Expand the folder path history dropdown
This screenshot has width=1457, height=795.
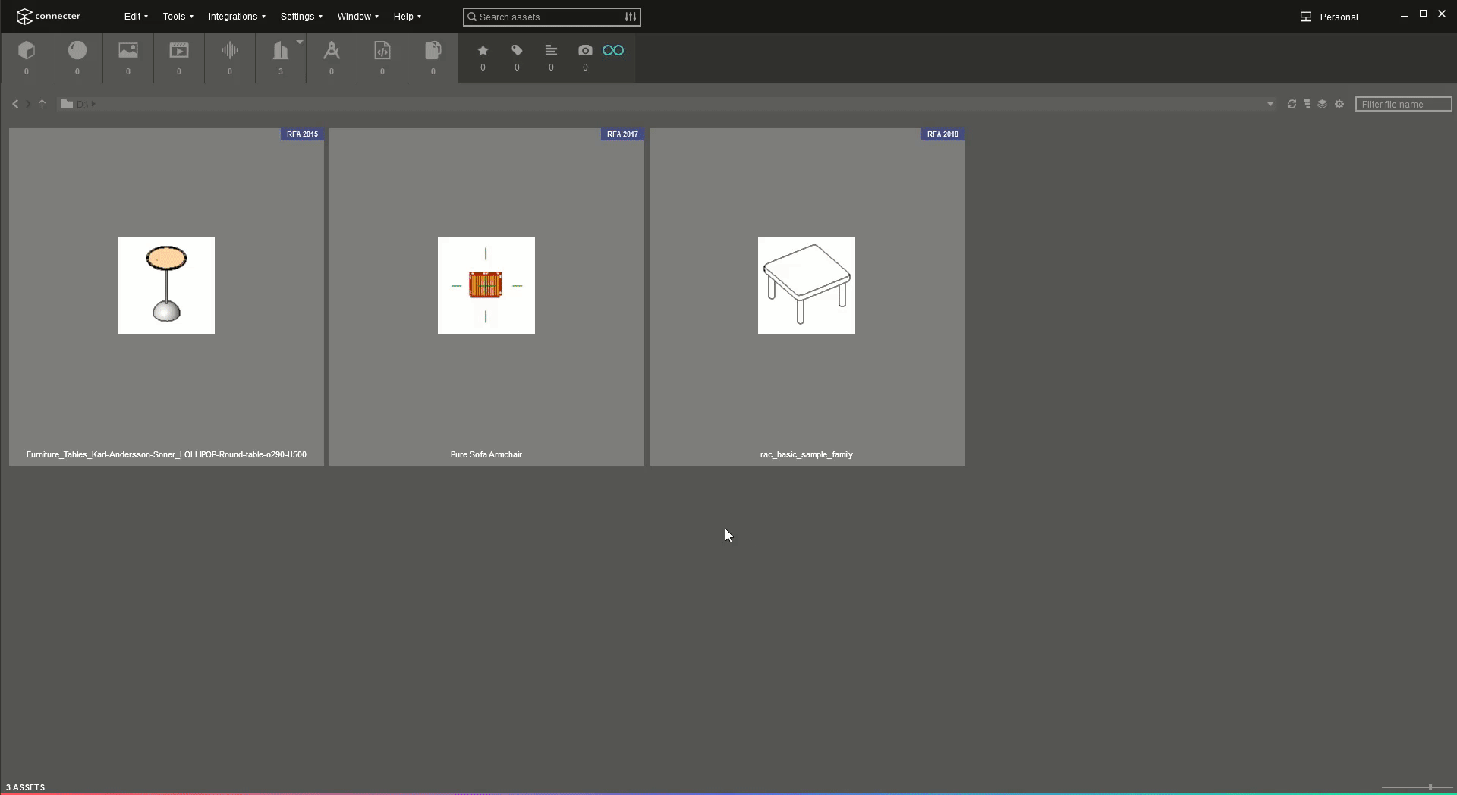1270,104
